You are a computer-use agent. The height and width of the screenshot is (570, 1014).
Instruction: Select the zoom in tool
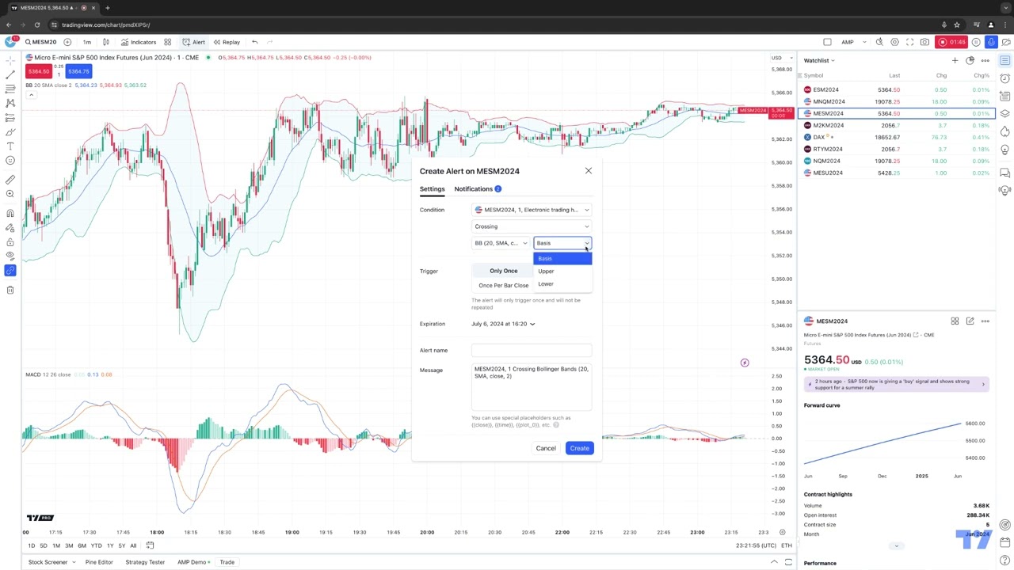point(10,194)
